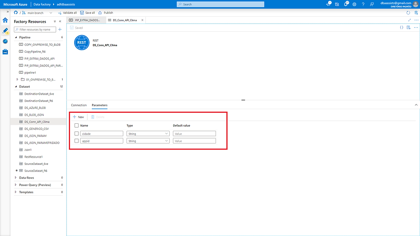Open the appid Type dropdown
420x236 pixels.
click(148, 141)
